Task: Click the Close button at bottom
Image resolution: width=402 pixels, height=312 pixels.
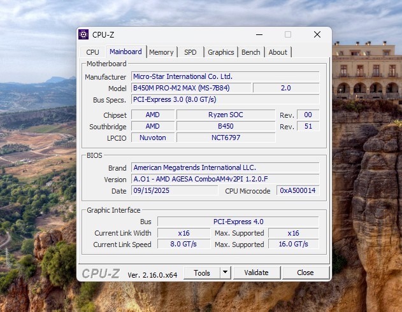Action: tap(305, 273)
